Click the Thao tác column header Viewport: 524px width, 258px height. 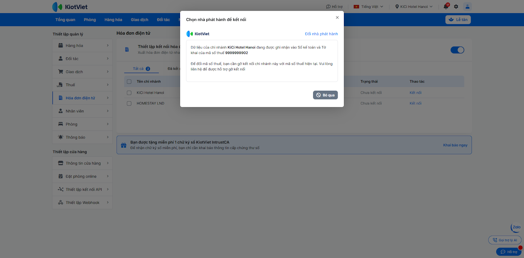tap(417, 82)
